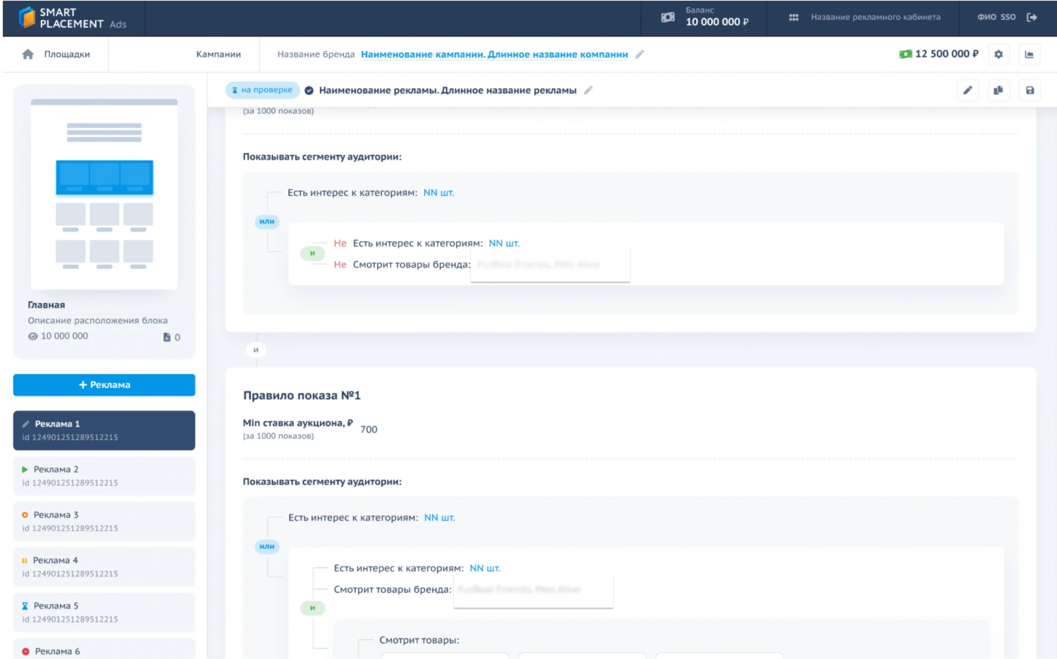Screen dimensions: 1057x659
Task: Edit campaign name via pencil icon
Action: [639, 54]
